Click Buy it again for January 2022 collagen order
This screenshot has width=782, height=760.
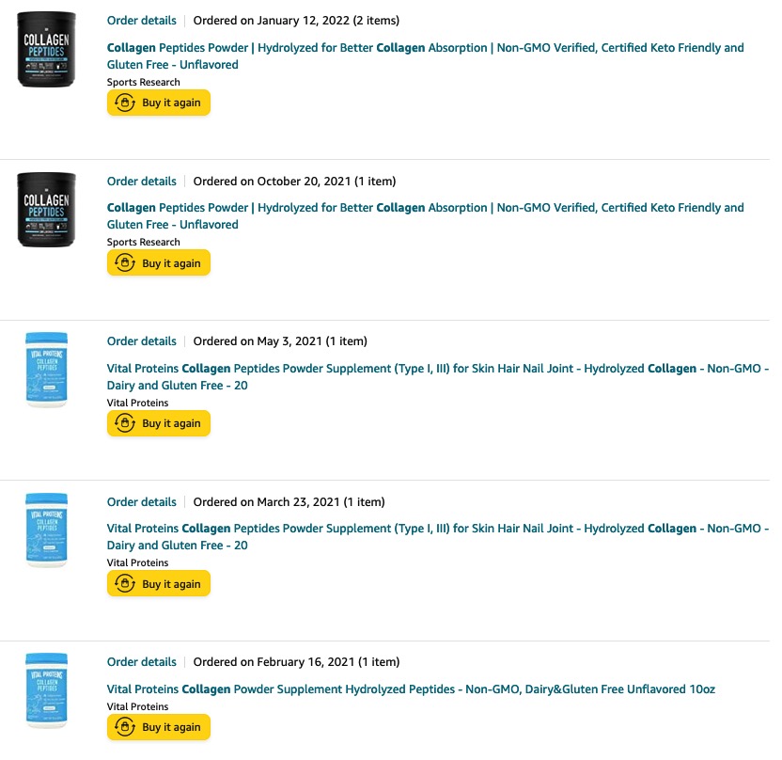(159, 103)
